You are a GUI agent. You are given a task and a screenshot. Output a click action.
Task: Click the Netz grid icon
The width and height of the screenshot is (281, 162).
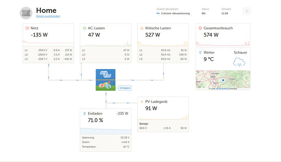click(x=27, y=28)
